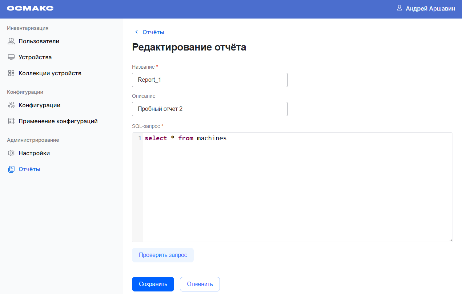The image size is (462, 294).
Task: Click the Devices monitor icon
Action: (11, 57)
